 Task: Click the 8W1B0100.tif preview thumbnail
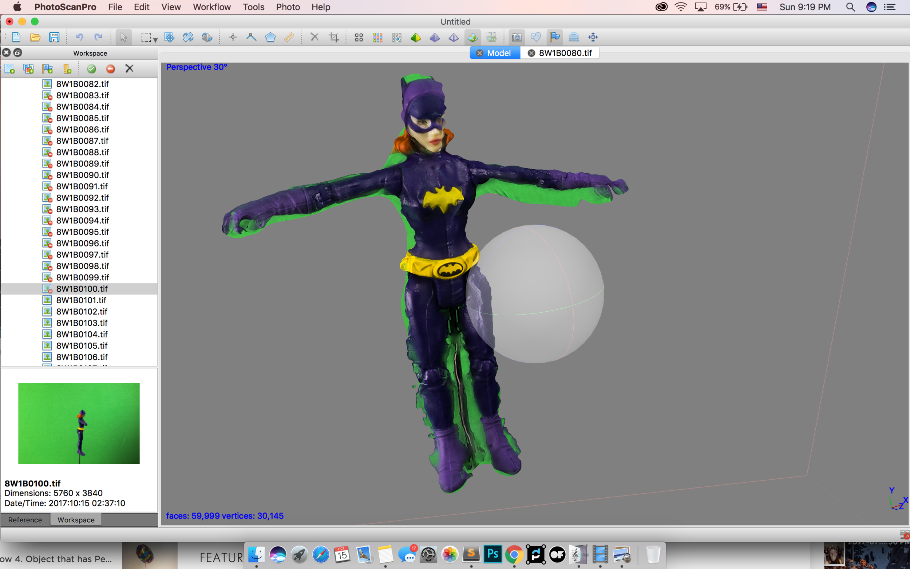click(79, 423)
